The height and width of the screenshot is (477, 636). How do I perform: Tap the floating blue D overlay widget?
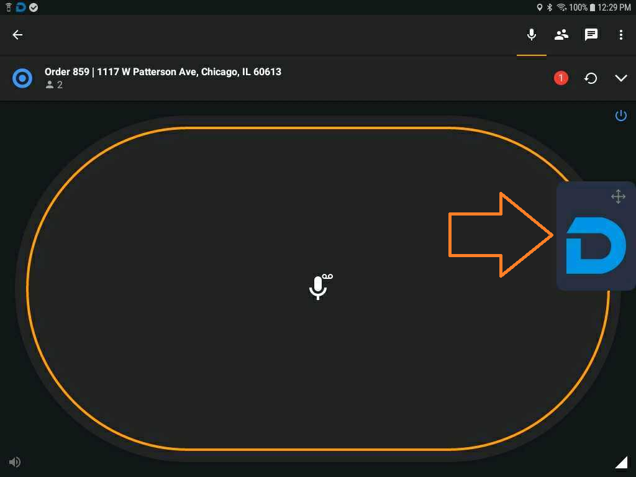pos(596,245)
